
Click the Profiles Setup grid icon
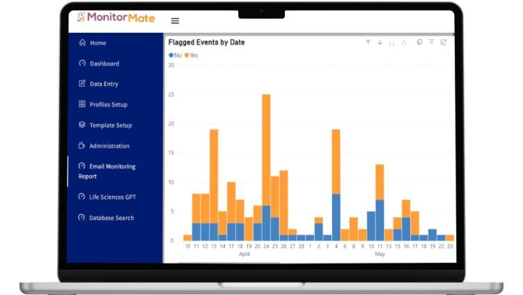(82, 105)
